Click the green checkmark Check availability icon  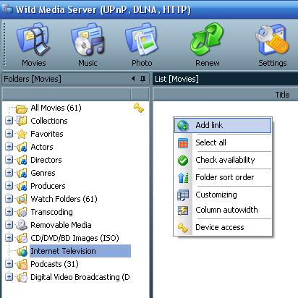click(183, 161)
